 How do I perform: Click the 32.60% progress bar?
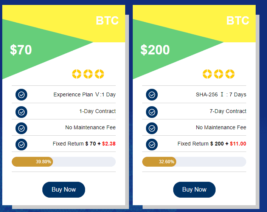tap(194, 162)
